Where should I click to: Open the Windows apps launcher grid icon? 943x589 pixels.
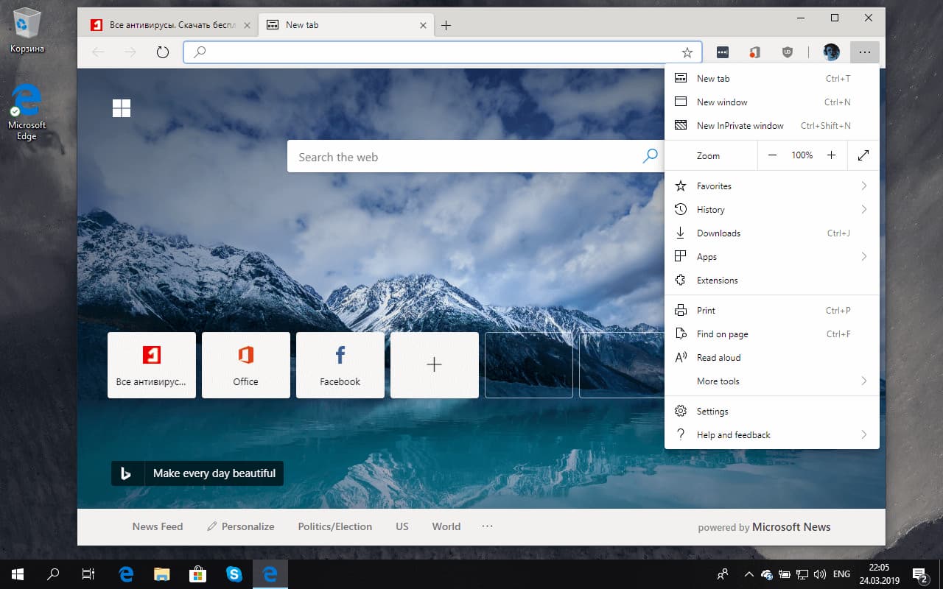pyautogui.click(x=122, y=108)
